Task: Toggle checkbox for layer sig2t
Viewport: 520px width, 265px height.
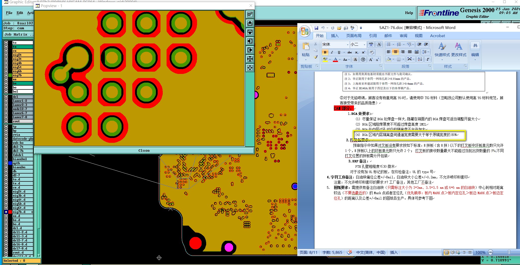Action: [6, 55]
